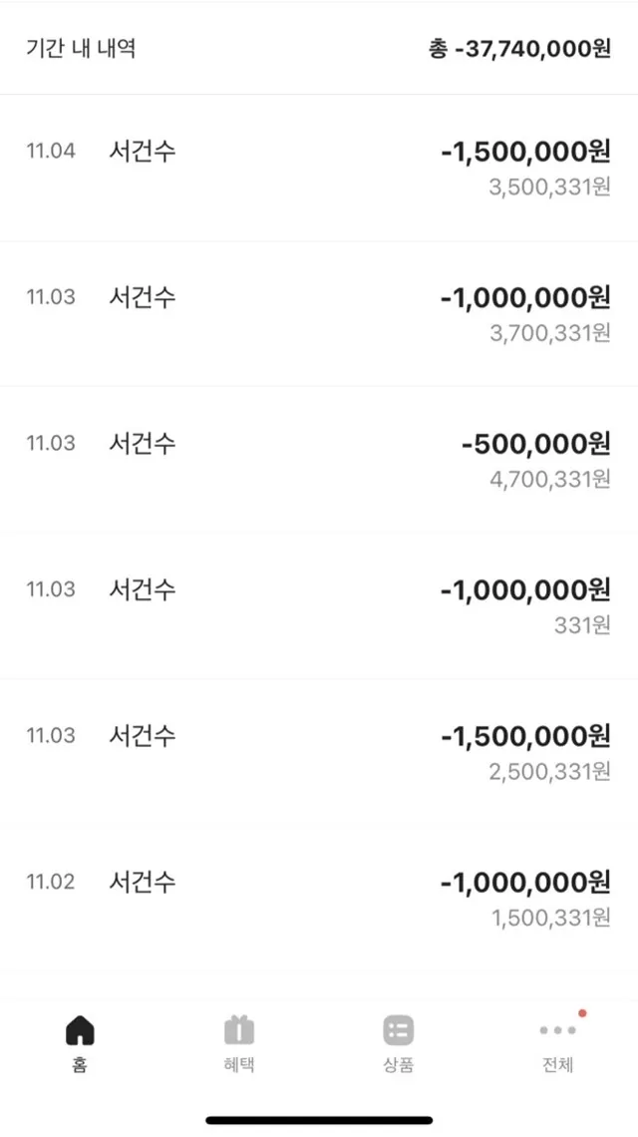
Task: Tap the -500,000원 transaction amount
Action: pos(535,444)
